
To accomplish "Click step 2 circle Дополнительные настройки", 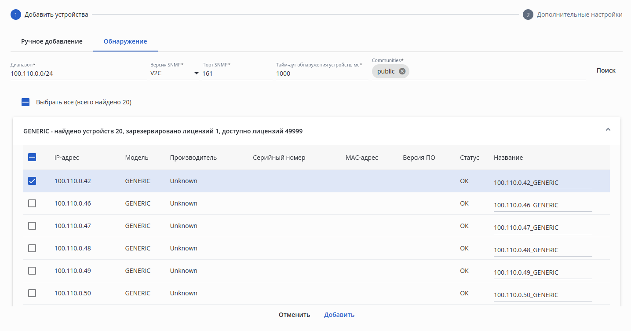I will (x=528, y=15).
